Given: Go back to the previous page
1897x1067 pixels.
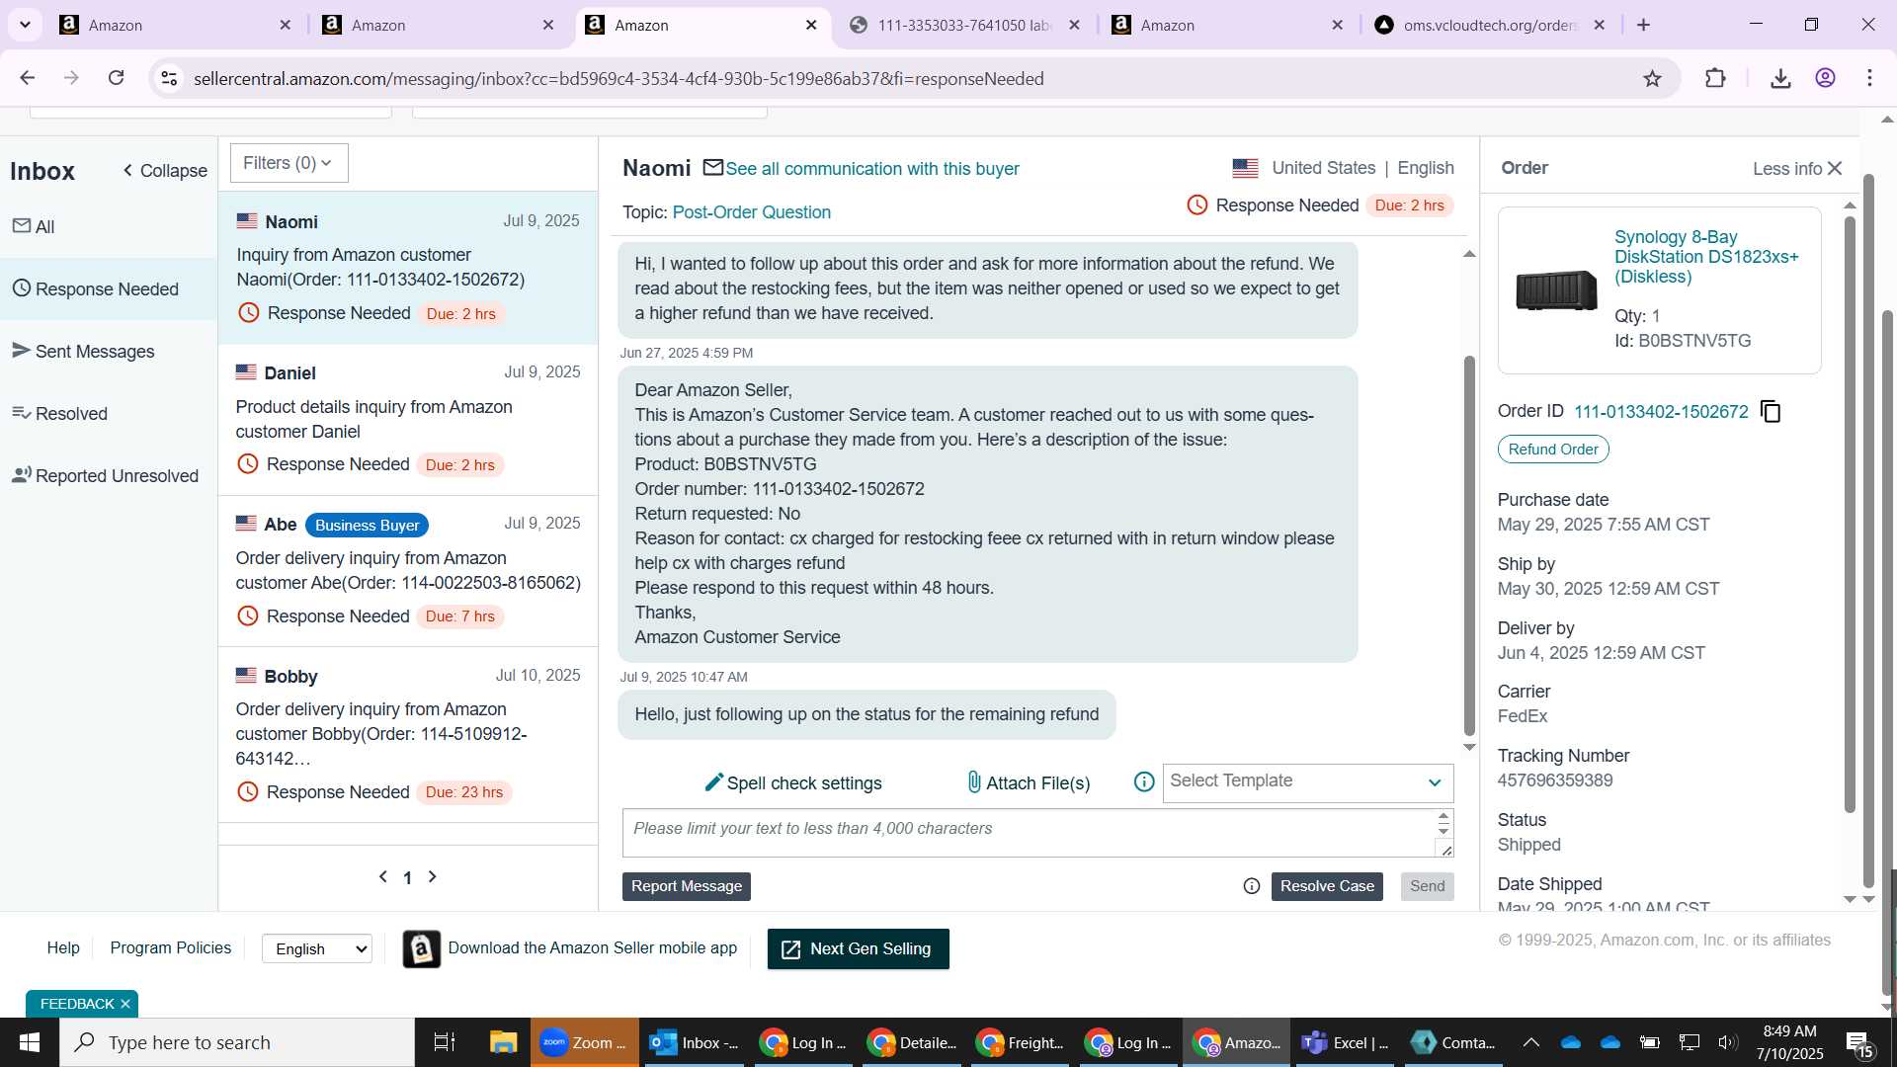Looking at the screenshot, I should (x=28, y=78).
